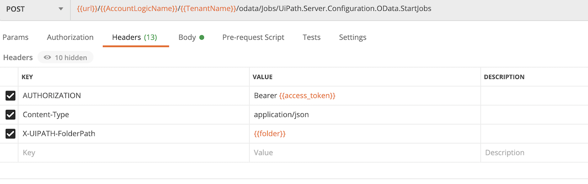Click the X-UIPATH-FolderPath row description cell
This screenshot has height=184, width=588.
point(534,133)
